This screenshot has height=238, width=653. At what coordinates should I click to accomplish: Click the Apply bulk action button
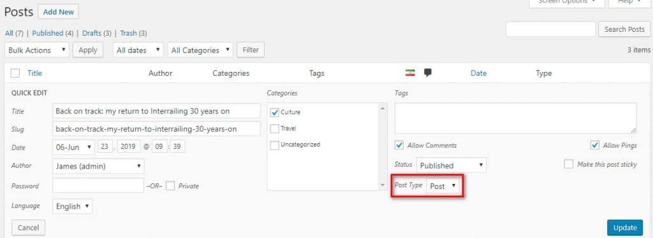pos(88,50)
